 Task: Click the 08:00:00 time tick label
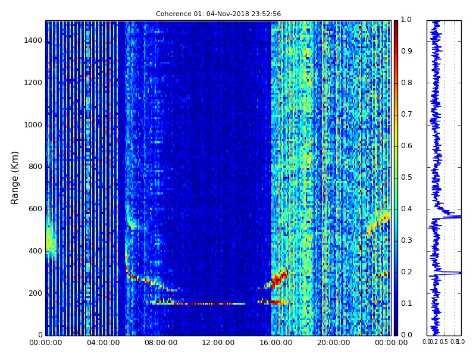coord(161,343)
